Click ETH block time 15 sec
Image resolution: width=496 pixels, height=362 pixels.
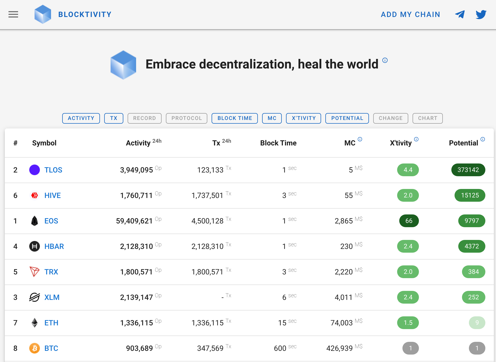(x=287, y=323)
